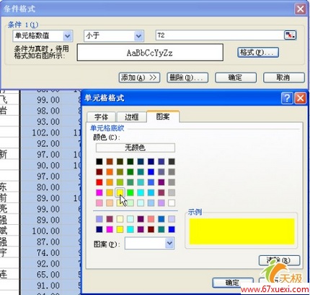The image size is (310, 295).
Task: Close the 单元格格式 dialog with the red X
Action: [x=300, y=98]
